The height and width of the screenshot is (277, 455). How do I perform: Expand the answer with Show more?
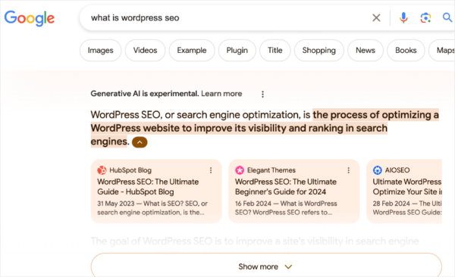click(x=266, y=266)
